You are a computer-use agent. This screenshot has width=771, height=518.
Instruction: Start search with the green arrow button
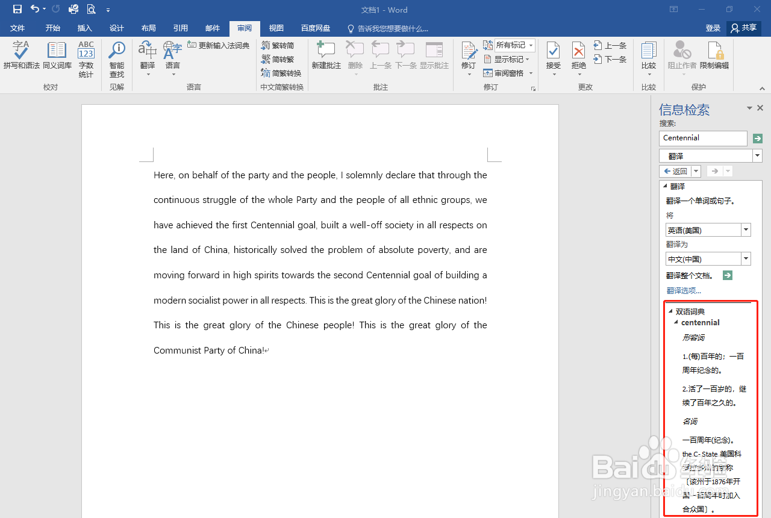[758, 139]
